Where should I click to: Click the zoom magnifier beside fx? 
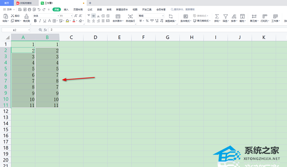click(40, 30)
